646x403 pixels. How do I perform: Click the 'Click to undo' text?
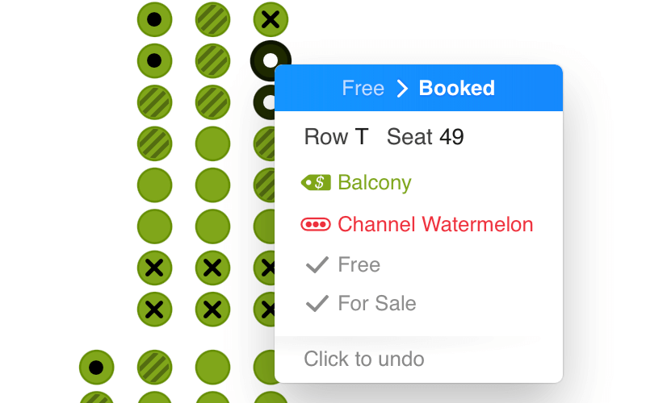(364, 359)
